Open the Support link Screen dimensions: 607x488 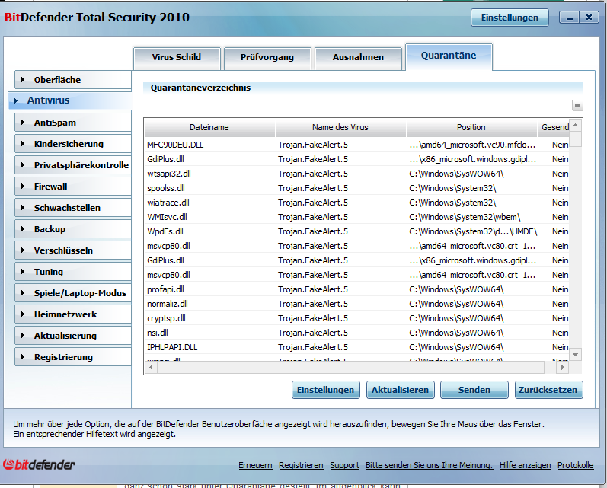click(344, 465)
